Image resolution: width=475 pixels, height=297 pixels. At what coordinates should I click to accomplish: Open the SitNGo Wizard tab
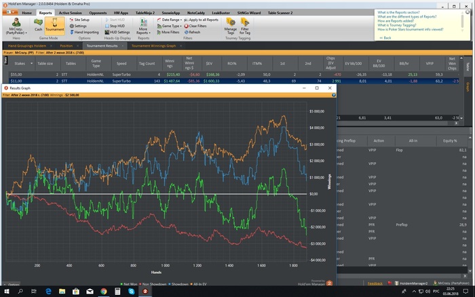pos(249,13)
